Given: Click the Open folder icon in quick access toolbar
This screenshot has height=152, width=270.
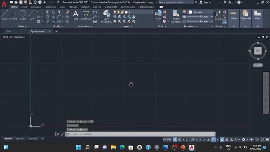Looking at the screenshot, I should 16,2.
